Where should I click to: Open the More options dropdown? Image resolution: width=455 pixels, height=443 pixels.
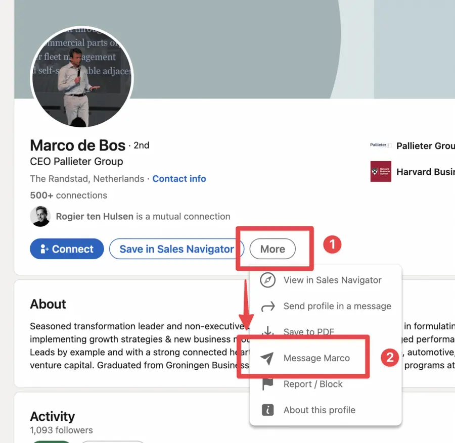[x=272, y=249]
